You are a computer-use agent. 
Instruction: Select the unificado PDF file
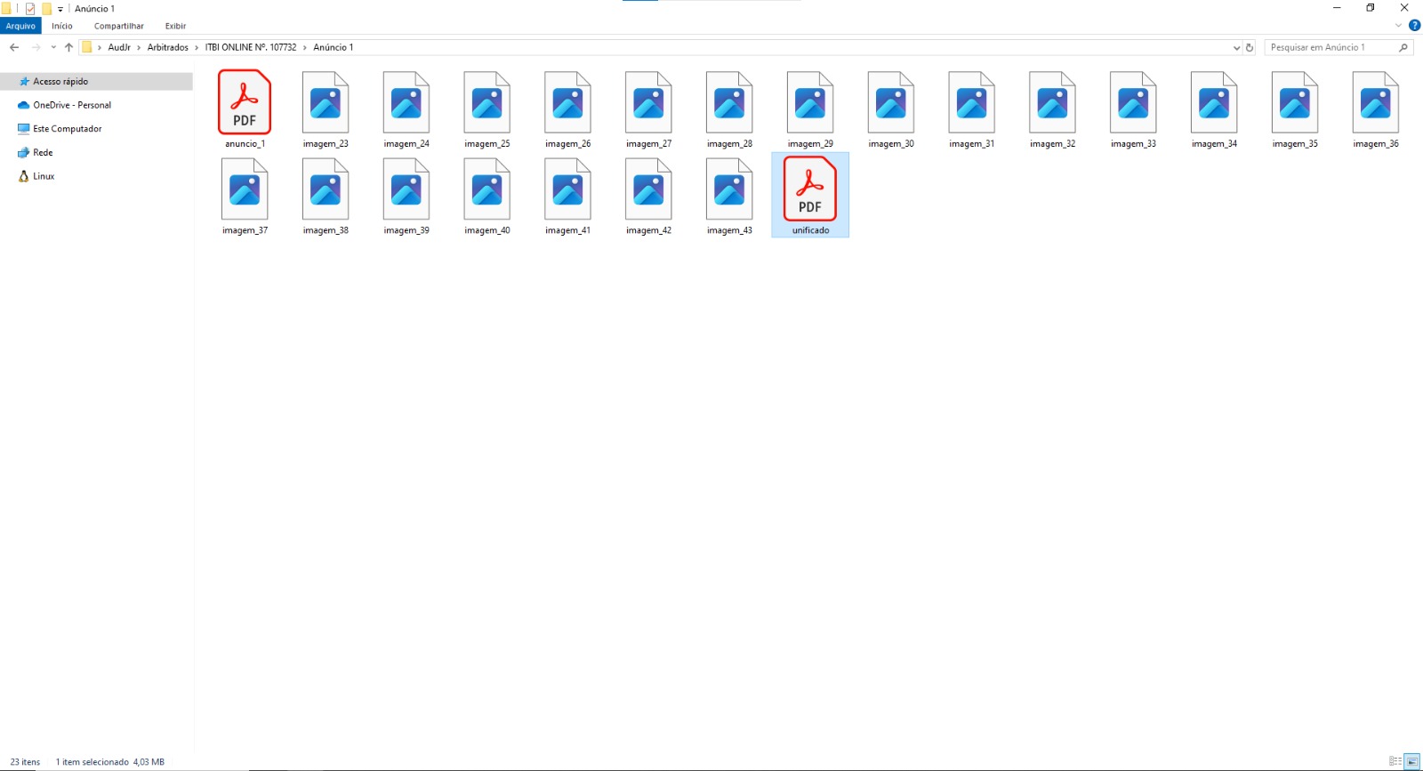pos(810,195)
